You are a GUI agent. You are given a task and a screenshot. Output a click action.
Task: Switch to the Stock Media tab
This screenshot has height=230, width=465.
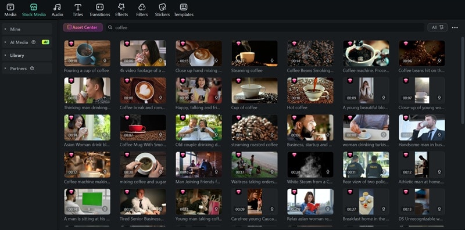pyautogui.click(x=34, y=10)
